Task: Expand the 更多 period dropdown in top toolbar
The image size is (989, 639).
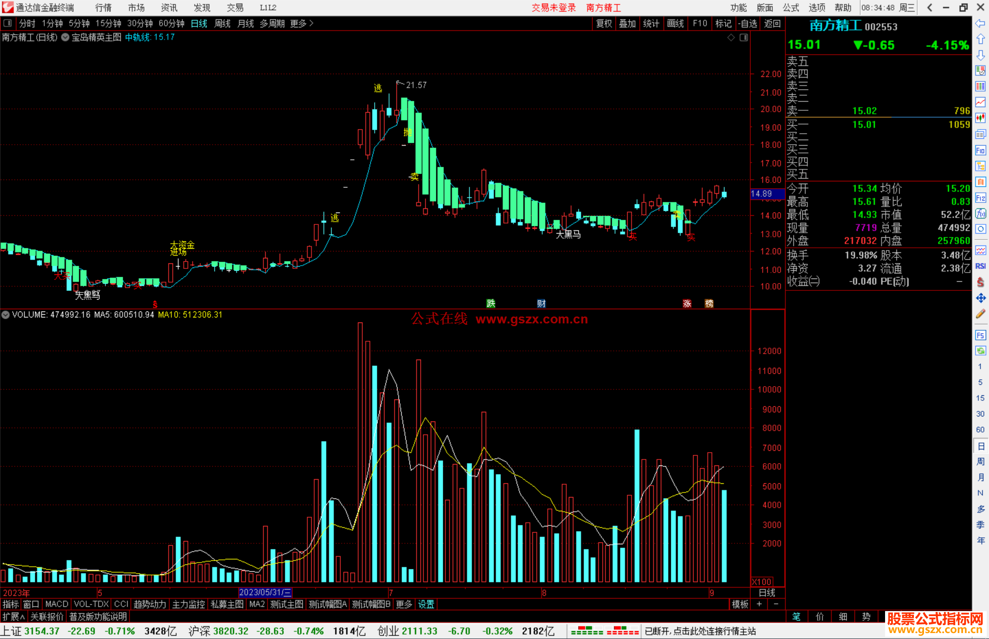Action: (302, 23)
